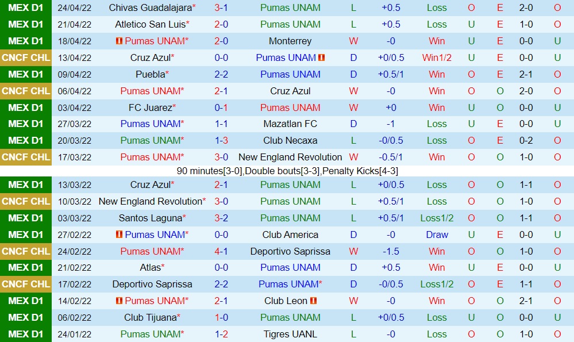Click red card icon beside Pumas UNAM on 18/04/22
The width and height of the screenshot is (574, 342).
coord(120,41)
